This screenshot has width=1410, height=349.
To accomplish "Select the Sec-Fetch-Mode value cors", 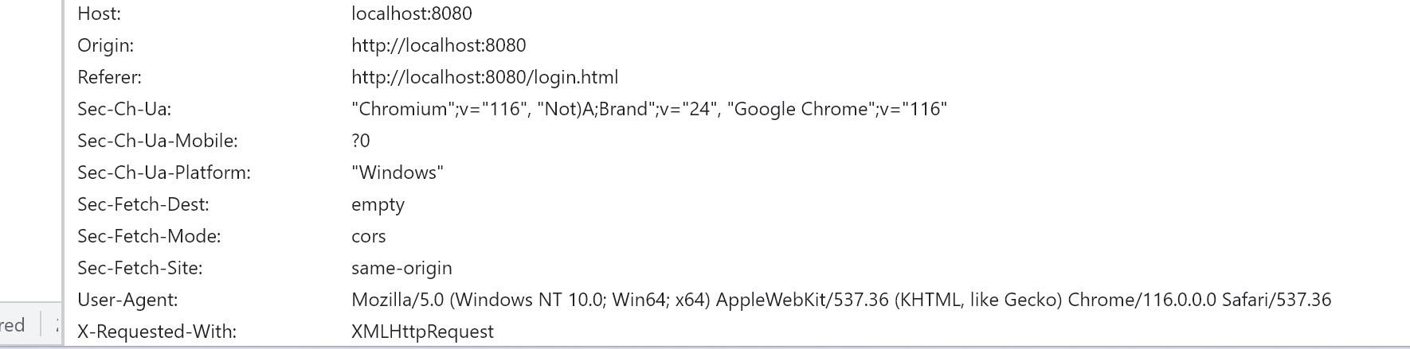I will pyautogui.click(x=368, y=236).
